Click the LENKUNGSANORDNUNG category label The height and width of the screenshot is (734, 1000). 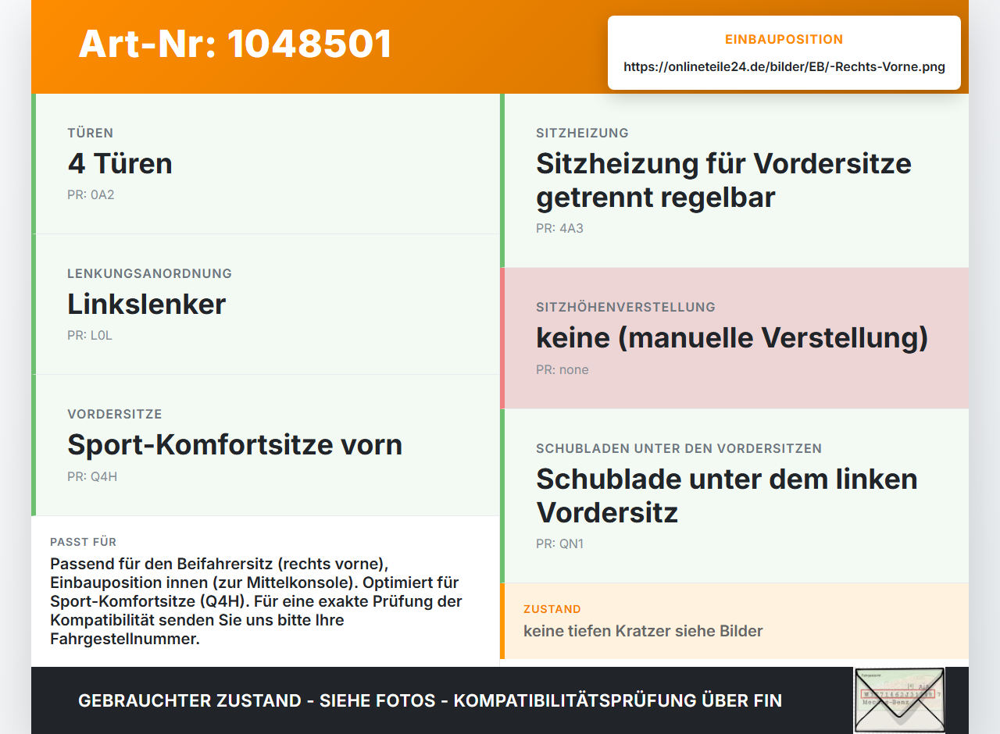[x=149, y=273]
